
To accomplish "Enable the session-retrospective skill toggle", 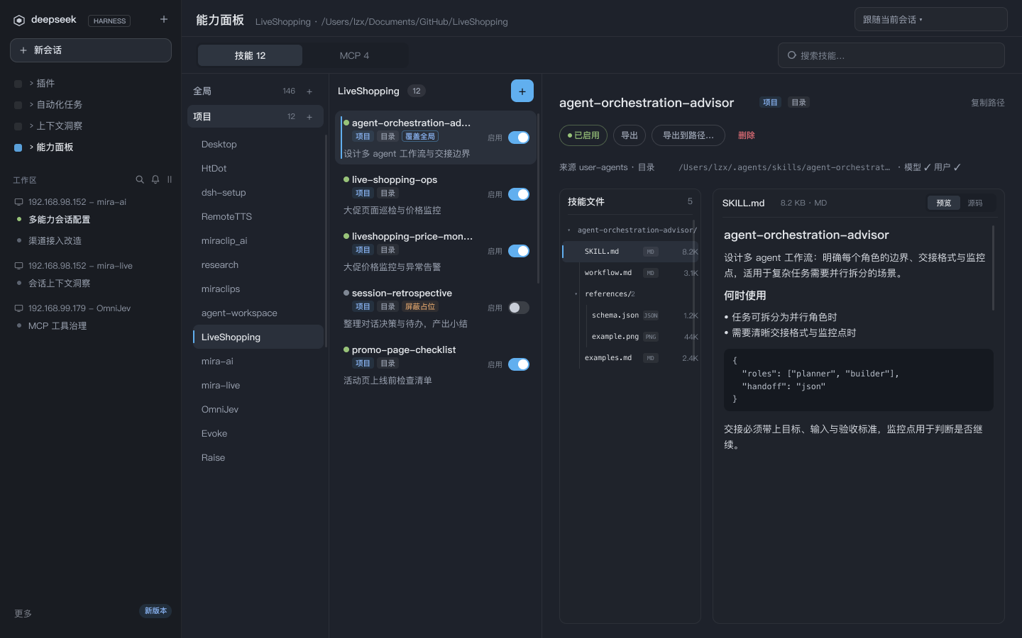I will [519, 308].
